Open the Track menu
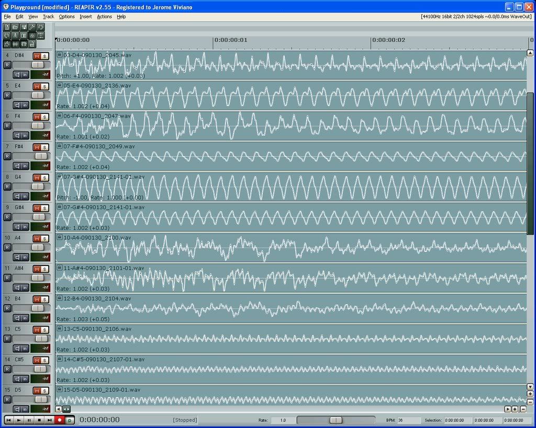The width and height of the screenshot is (536, 428). click(48, 17)
